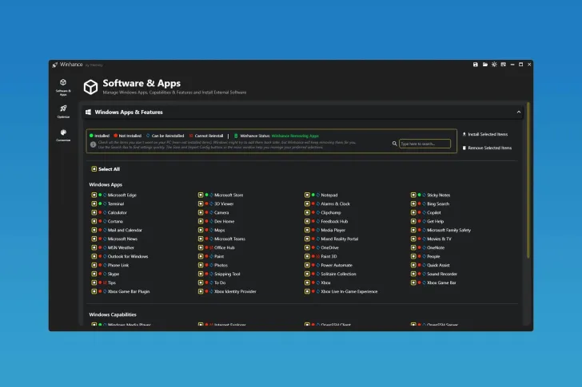Image resolution: width=582 pixels, height=387 pixels.
Task: Click Install Selected Items button
Action: (484, 134)
